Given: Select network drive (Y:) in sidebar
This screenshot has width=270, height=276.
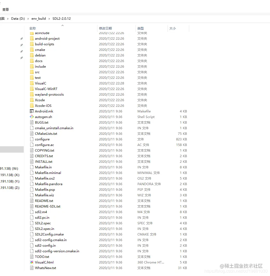Looking at the screenshot, I should pyautogui.click(x=10, y=181).
